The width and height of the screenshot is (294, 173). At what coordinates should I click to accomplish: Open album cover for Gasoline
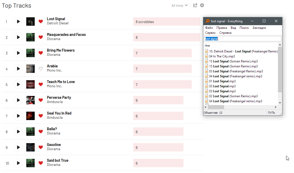30,147
